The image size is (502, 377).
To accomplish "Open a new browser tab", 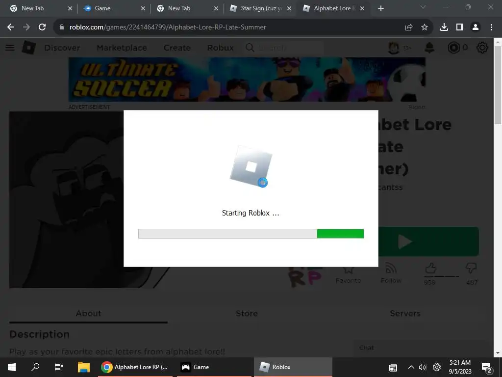I will pos(380,8).
